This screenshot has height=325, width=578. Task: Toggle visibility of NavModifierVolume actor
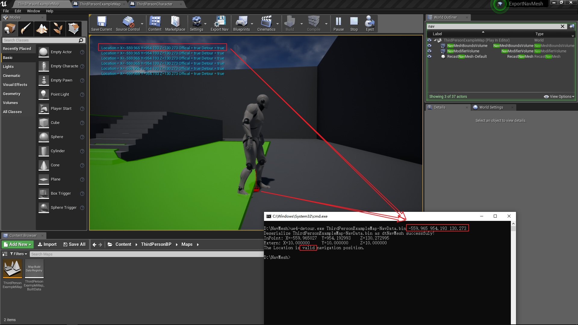(429, 51)
